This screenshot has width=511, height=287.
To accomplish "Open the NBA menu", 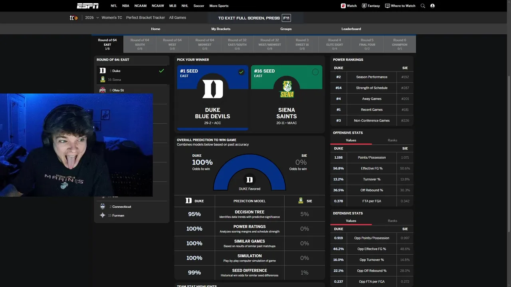I will [126, 6].
